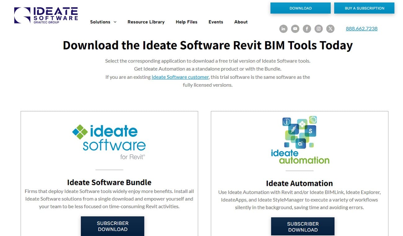
Task: Click Subscriber Download under Ideate Automation
Action: click(x=303, y=227)
